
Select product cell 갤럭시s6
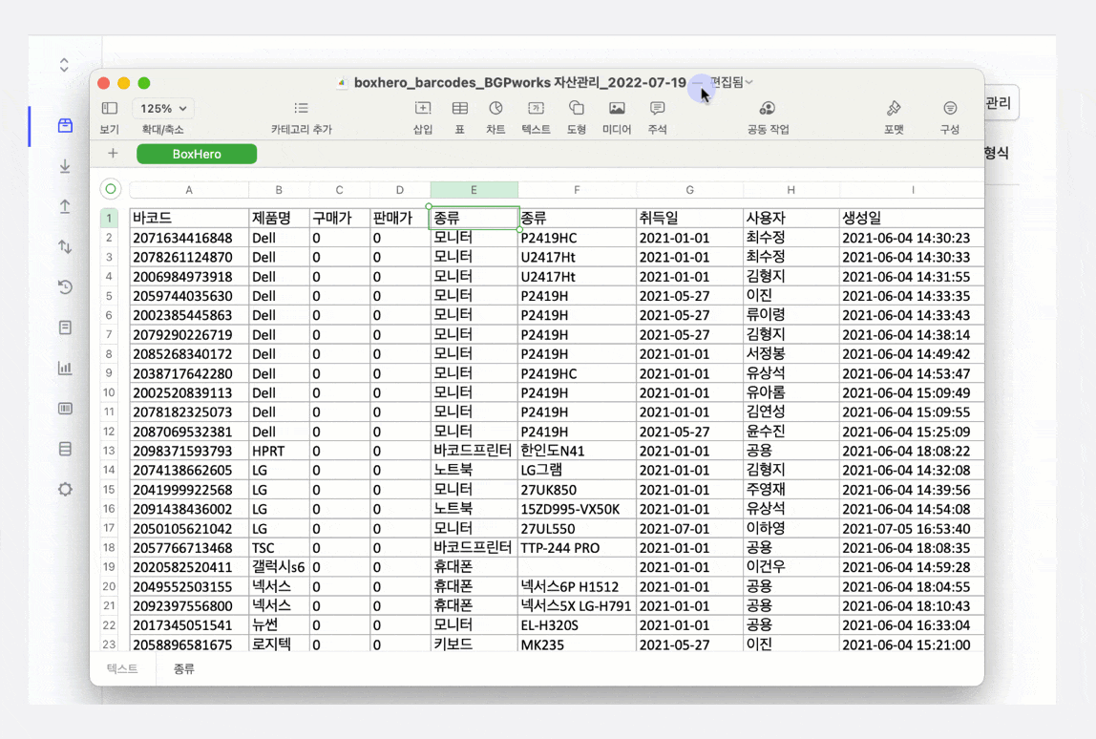(279, 567)
